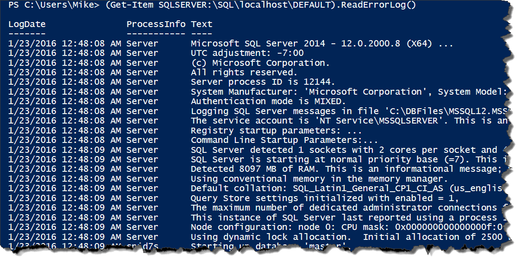Viewport: 522px width, 271px height.
Task: Click the (c) Microsoft Corporation line
Action: tap(261, 63)
